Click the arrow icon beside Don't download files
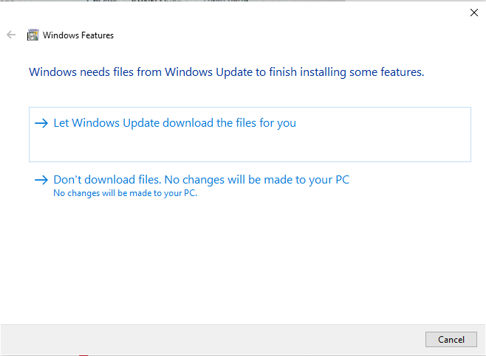The height and width of the screenshot is (356, 486). pyautogui.click(x=41, y=180)
